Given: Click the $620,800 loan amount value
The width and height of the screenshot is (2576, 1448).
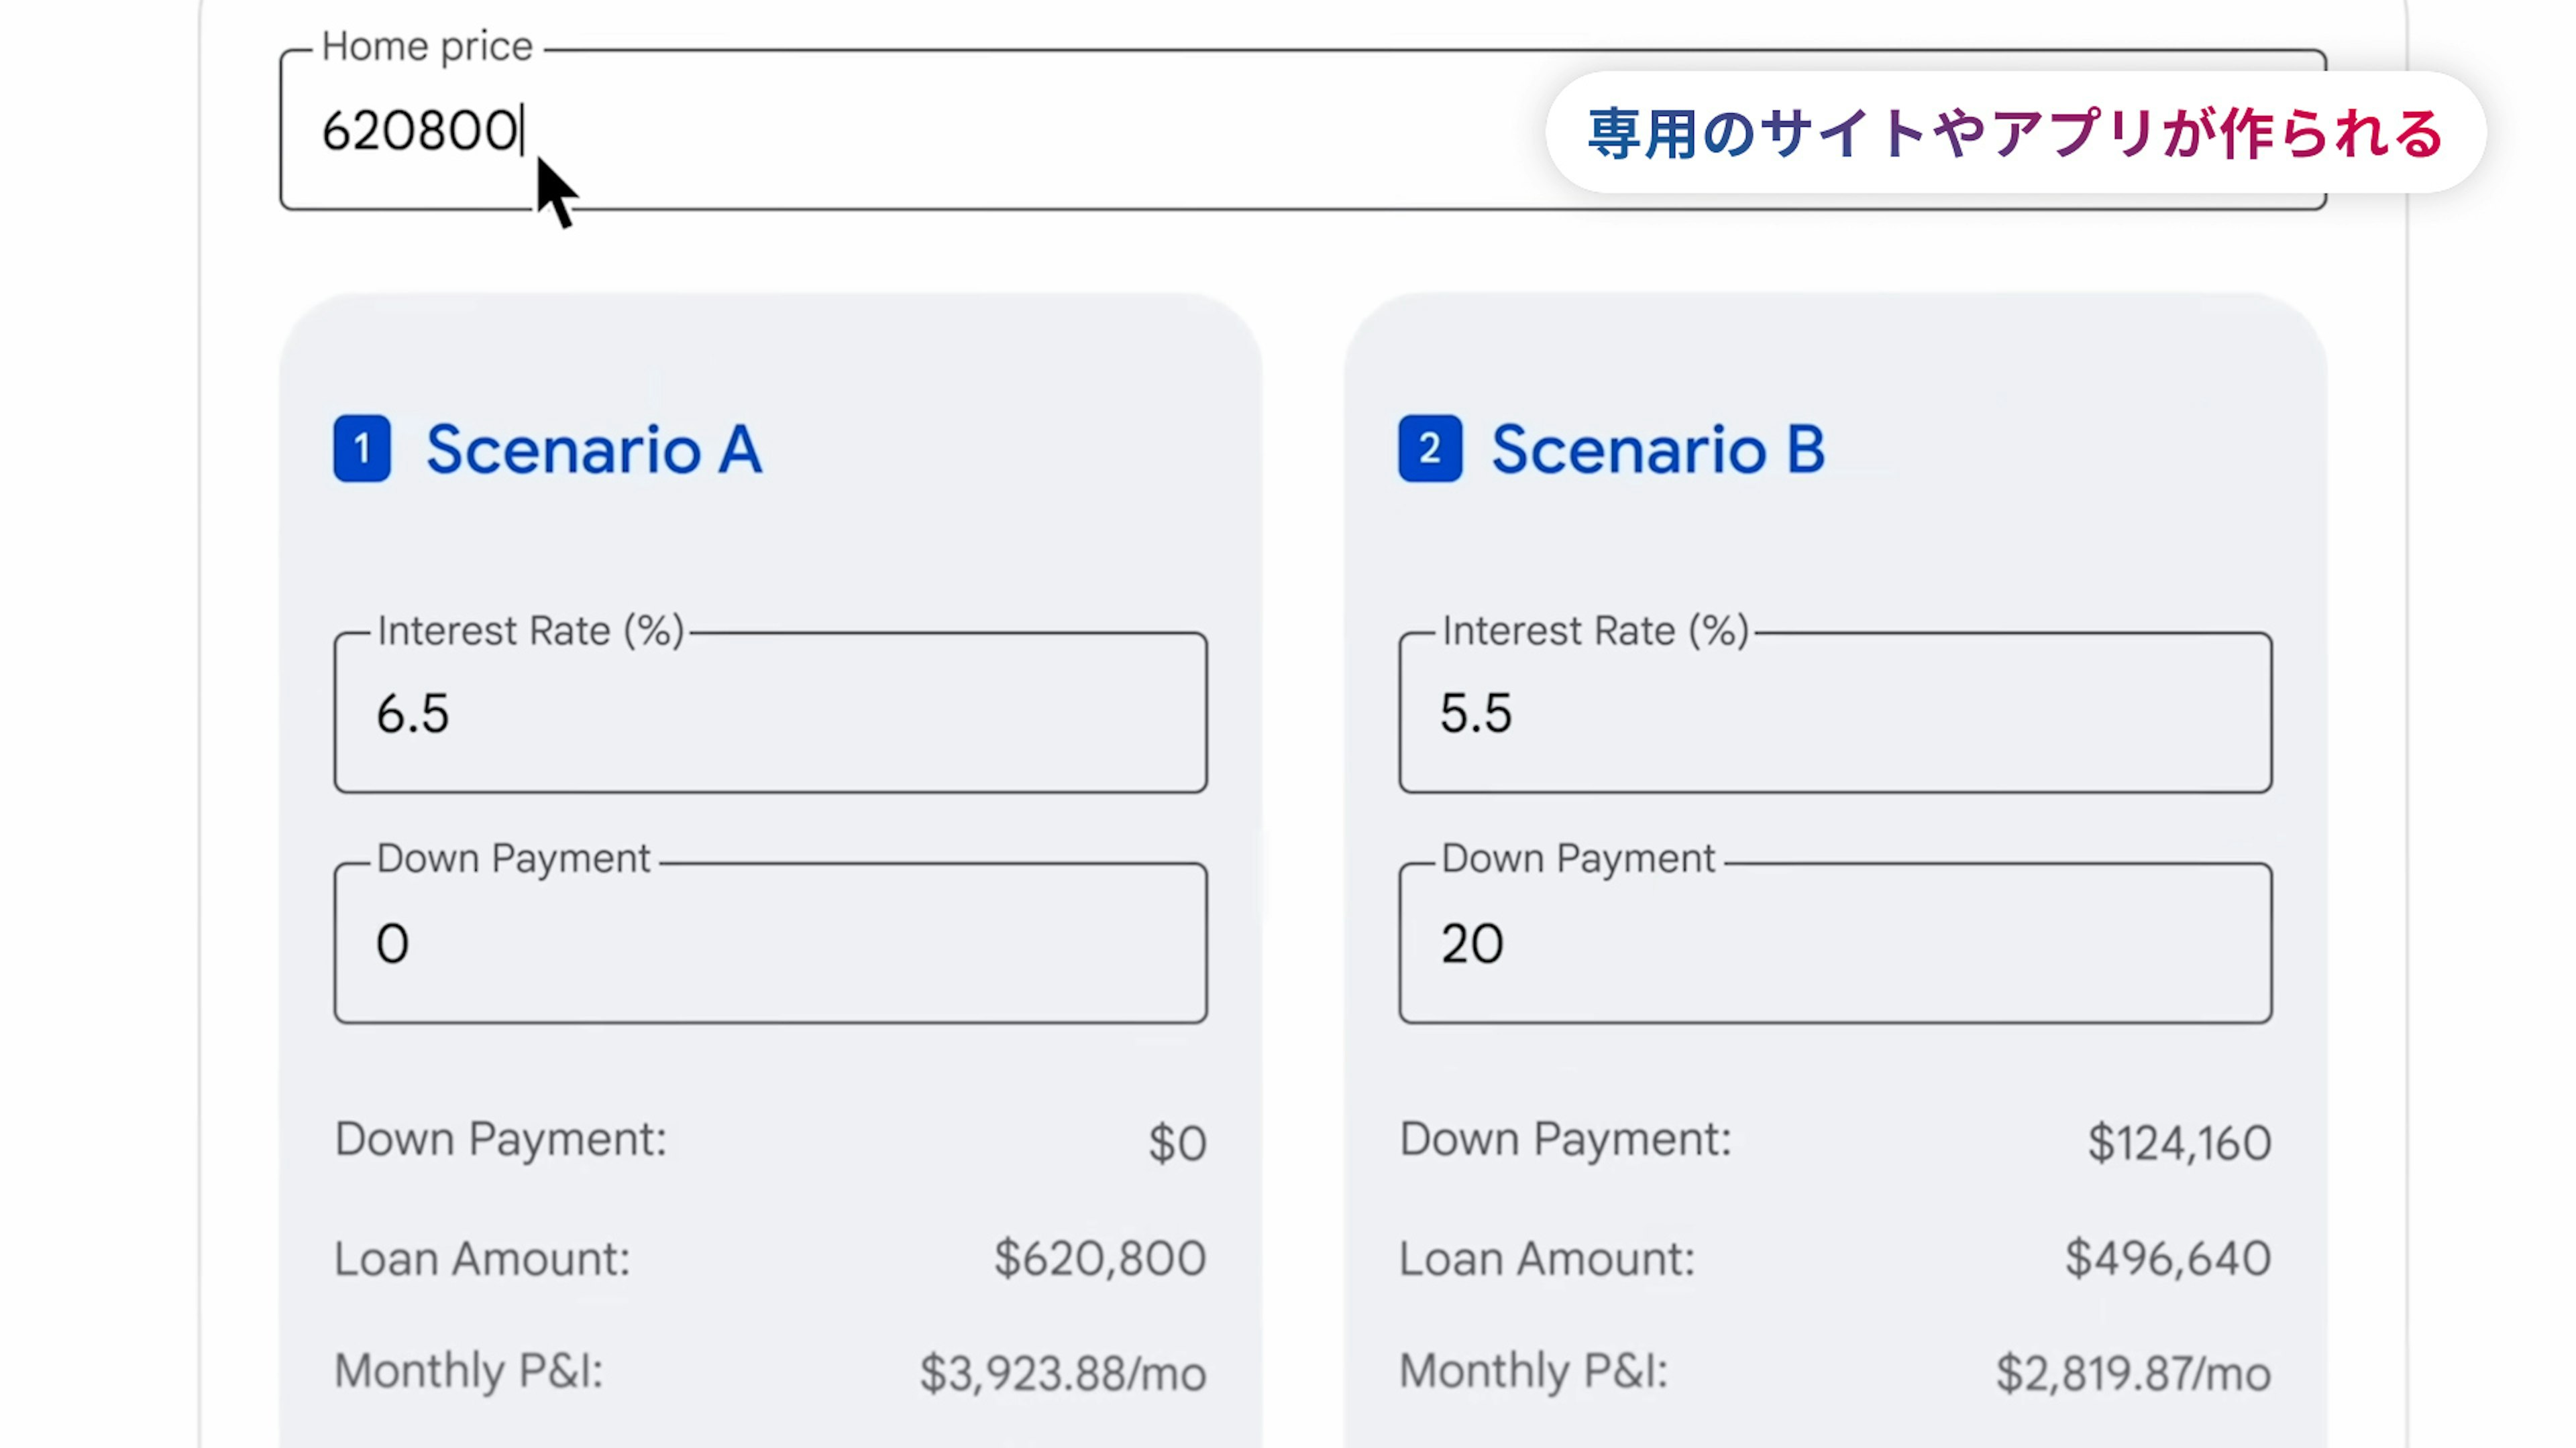Looking at the screenshot, I should point(1099,1258).
